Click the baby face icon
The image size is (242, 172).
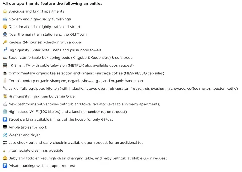5,158
